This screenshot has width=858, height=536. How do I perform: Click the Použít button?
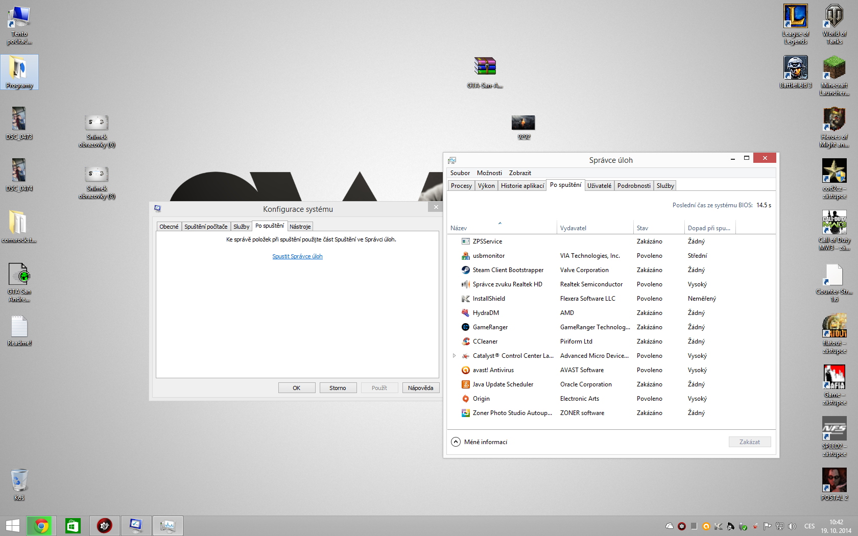379,388
